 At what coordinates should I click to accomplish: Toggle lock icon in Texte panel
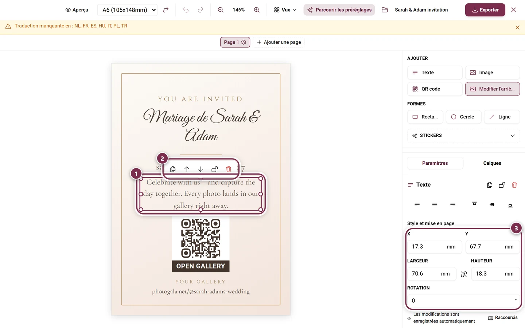click(502, 185)
